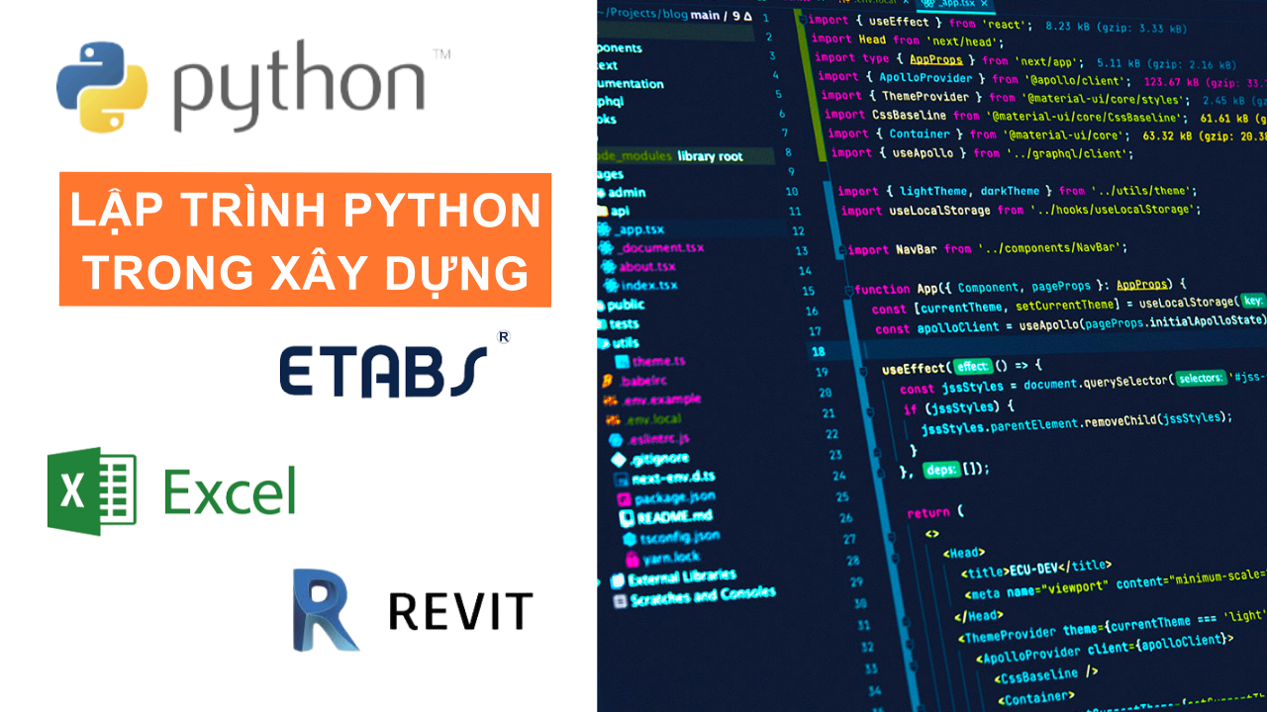Click the node_modules library root folder
Screen dimensions: 1267x712
683,156
